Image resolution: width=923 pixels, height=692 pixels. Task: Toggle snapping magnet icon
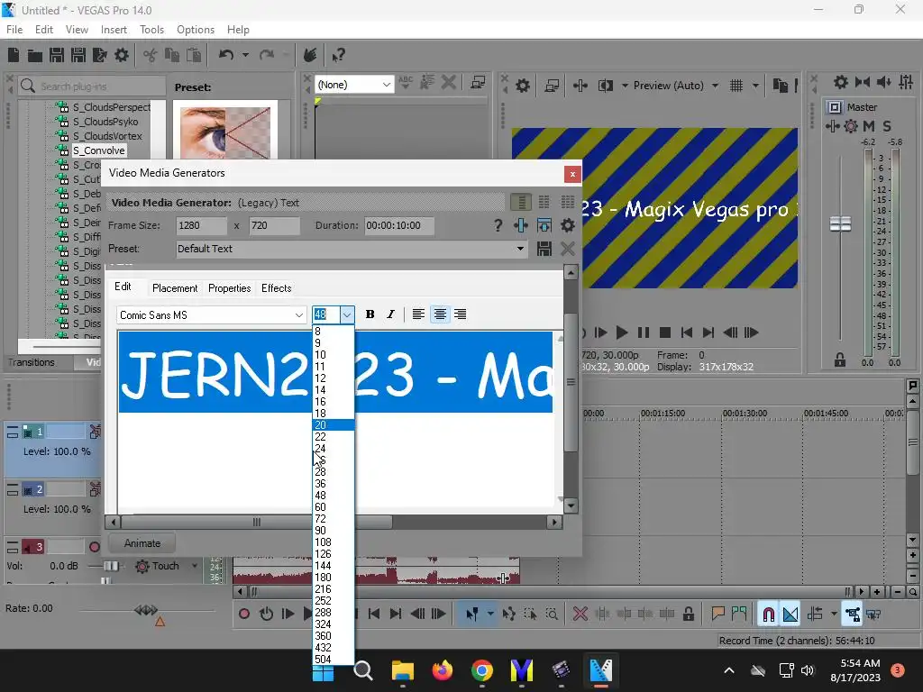point(768,615)
